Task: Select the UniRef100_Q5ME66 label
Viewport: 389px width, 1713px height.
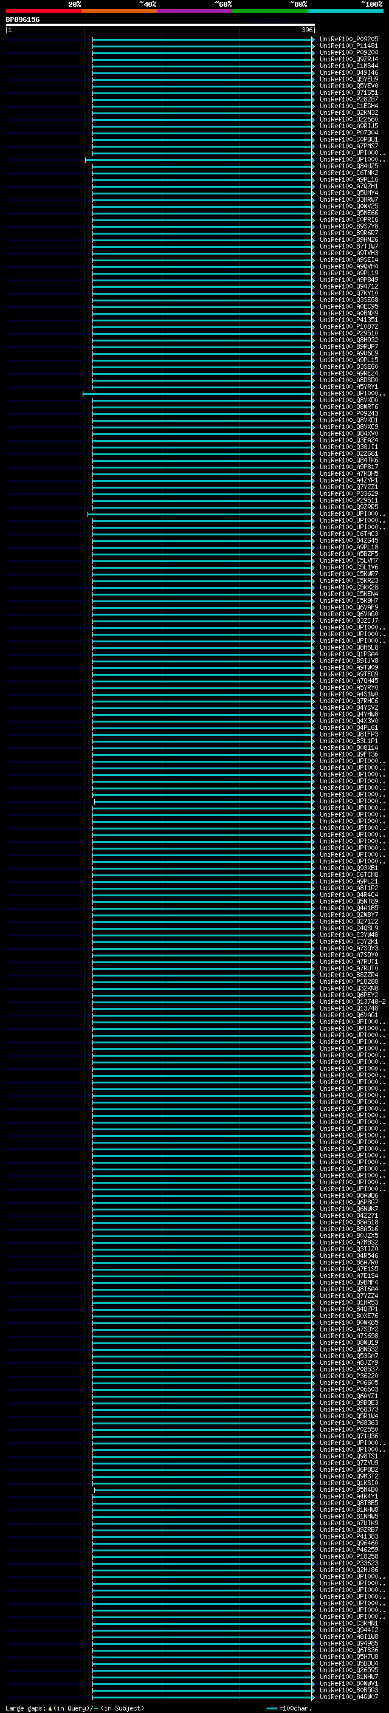Action: 349,213
